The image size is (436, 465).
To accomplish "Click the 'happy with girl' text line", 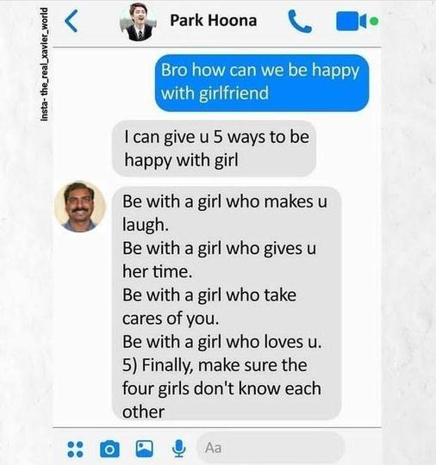I will tap(181, 160).
